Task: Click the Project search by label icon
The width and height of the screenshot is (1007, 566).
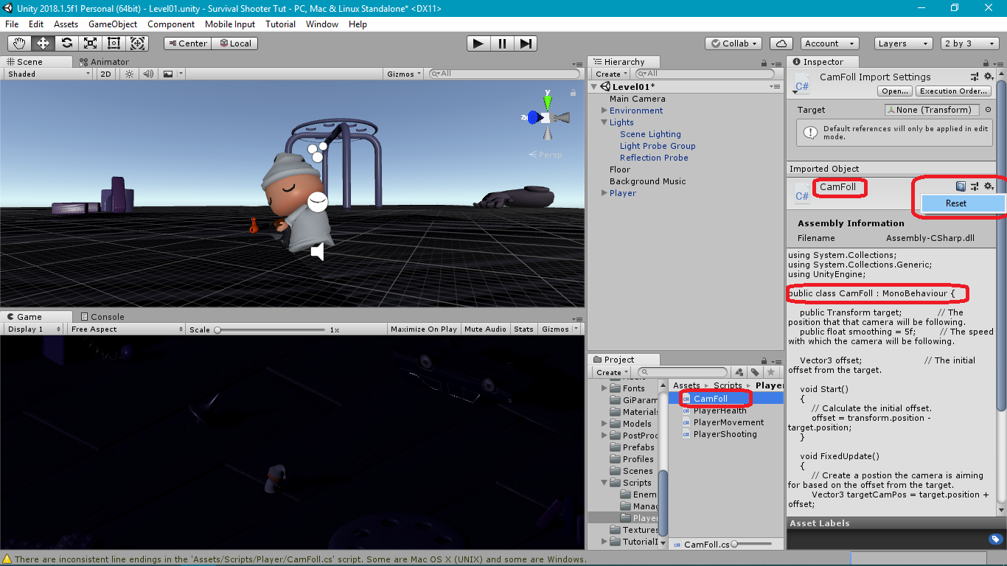Action: click(x=755, y=372)
